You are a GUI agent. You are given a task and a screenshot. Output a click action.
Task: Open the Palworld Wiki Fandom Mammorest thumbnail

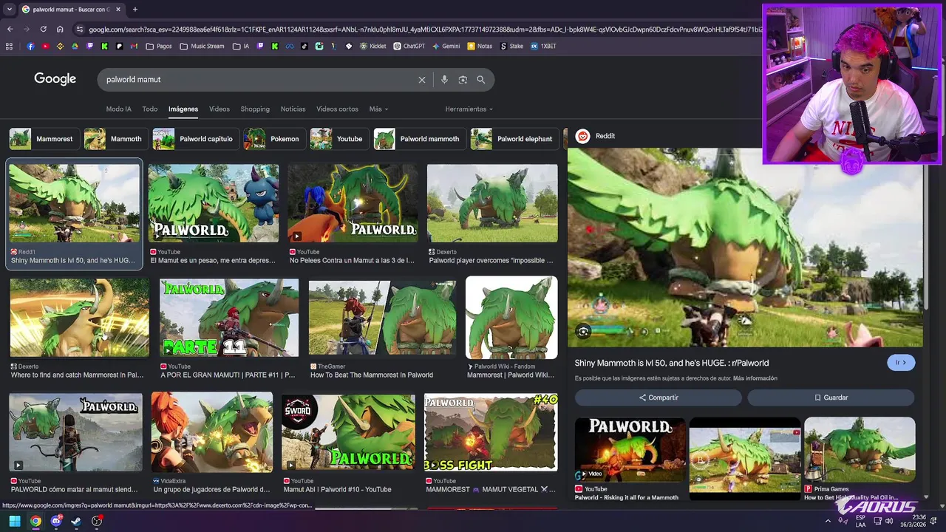coord(511,318)
